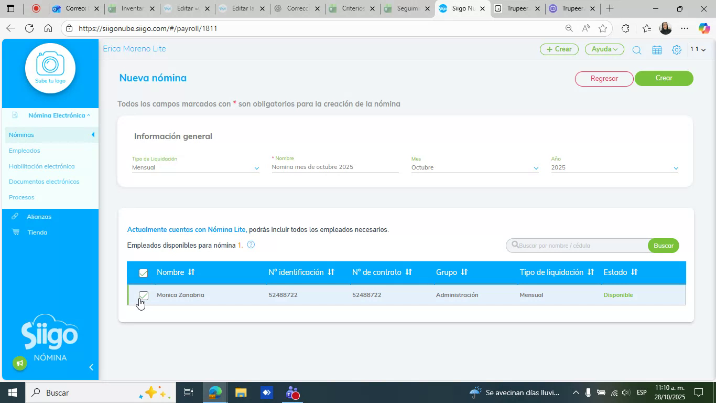Sort by N° de contrato column arrows

pyautogui.click(x=408, y=272)
